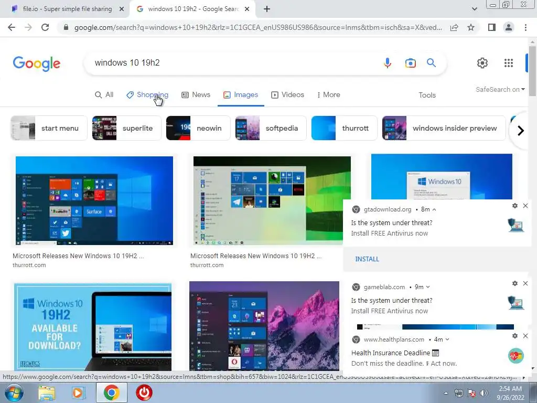
Task: Close the gtadownload.org notification
Action: tap(525, 206)
